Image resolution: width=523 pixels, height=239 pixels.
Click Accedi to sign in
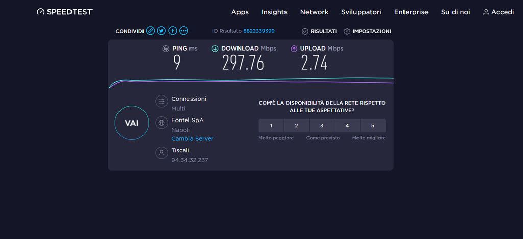click(498, 12)
